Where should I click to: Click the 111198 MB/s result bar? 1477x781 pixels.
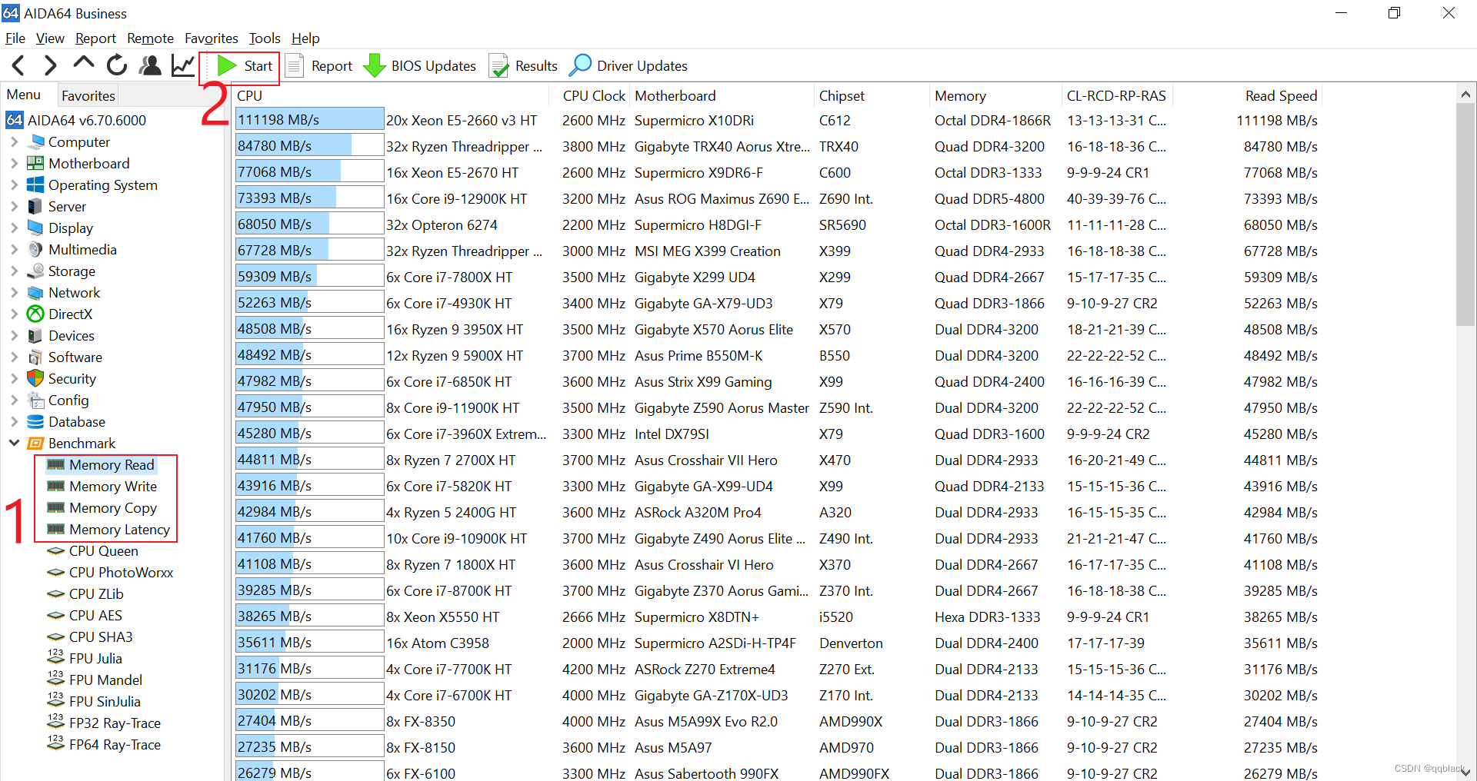click(309, 120)
